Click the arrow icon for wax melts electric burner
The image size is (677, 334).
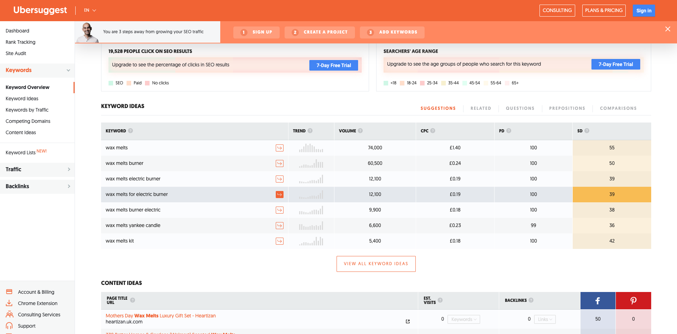[280, 179]
